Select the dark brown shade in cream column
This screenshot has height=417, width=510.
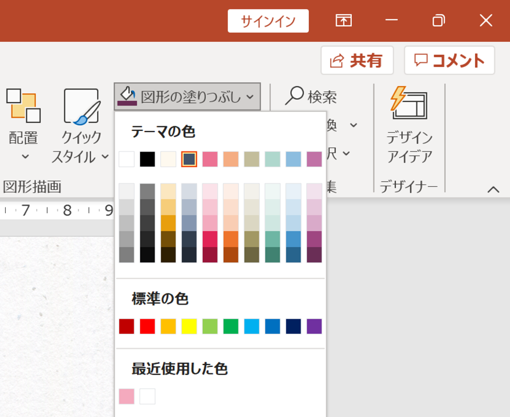pos(168,239)
